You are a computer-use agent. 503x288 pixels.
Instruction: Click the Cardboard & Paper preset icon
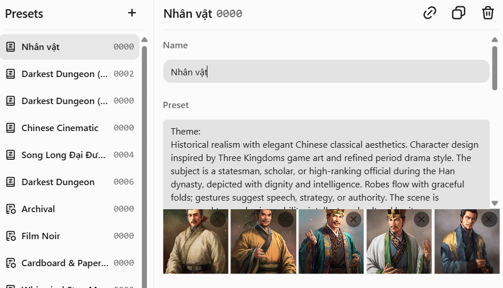10,263
